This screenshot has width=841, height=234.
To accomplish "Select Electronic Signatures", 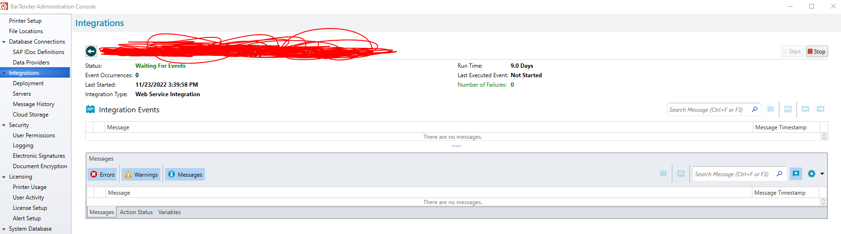I will 39,156.
